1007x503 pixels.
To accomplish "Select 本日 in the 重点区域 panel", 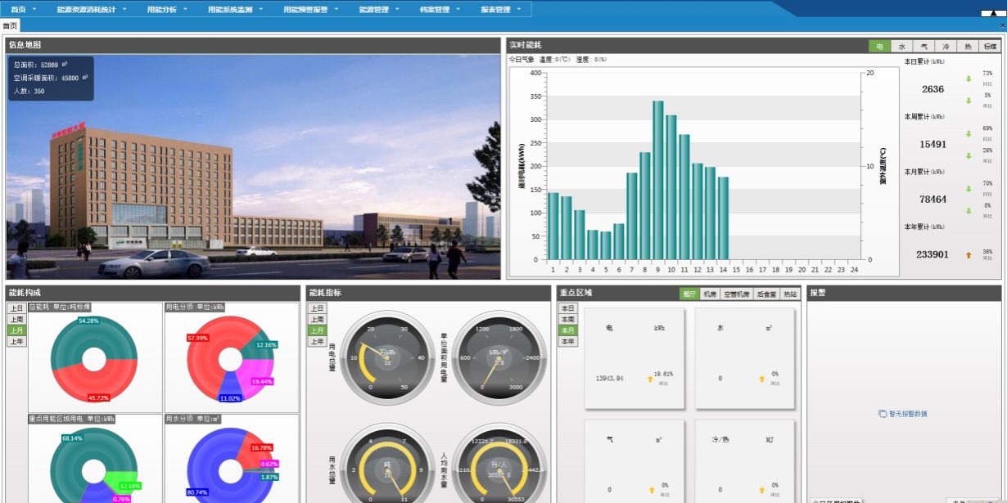I will (568, 308).
